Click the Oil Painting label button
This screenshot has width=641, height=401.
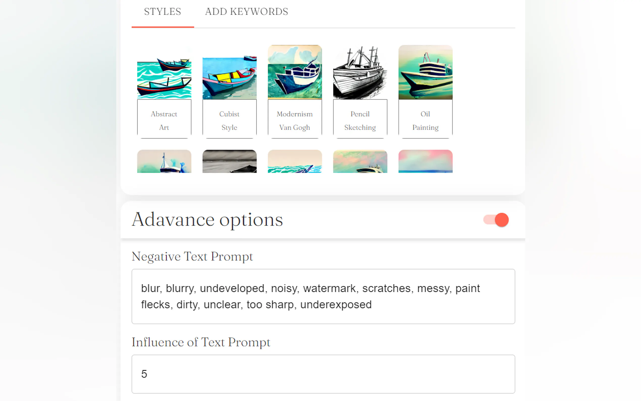pos(425,120)
